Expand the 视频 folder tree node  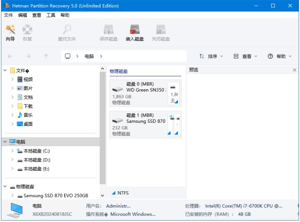pos(13,80)
